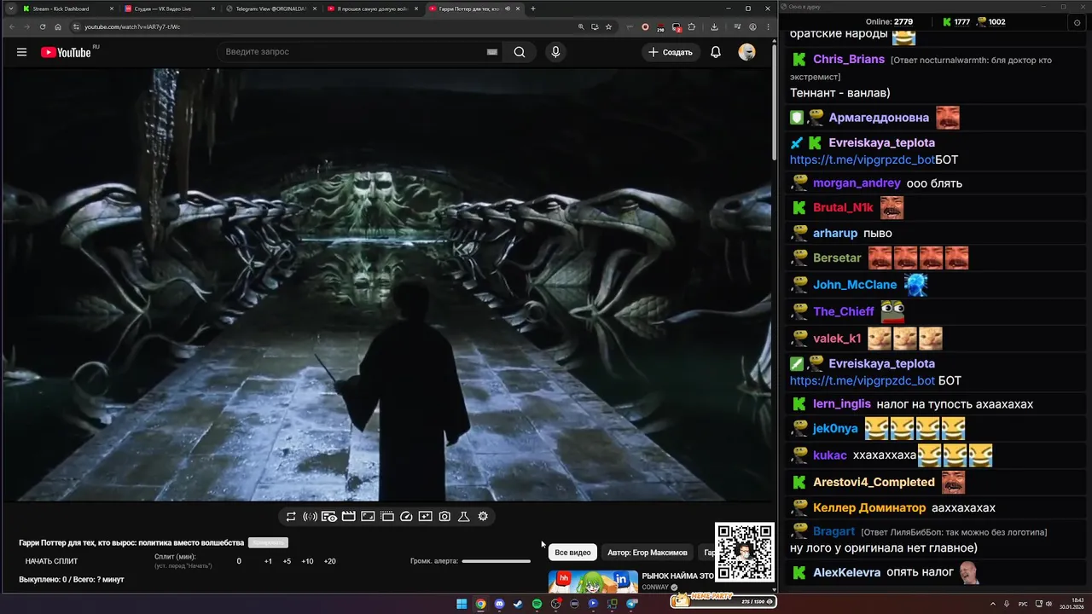1092x614 pixels.
Task: Click the clapperboard cinema mode icon
Action: pyautogui.click(x=348, y=516)
